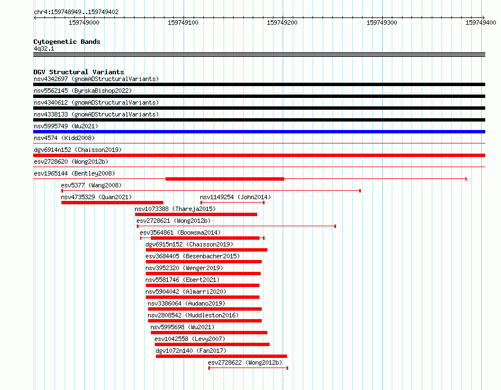Open variant esv5377 (Wang2008)
The image size is (501, 390).
(91, 185)
